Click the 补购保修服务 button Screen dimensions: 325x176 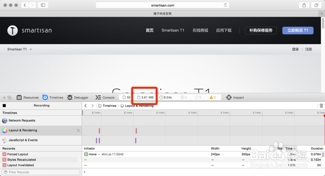[x=261, y=30]
